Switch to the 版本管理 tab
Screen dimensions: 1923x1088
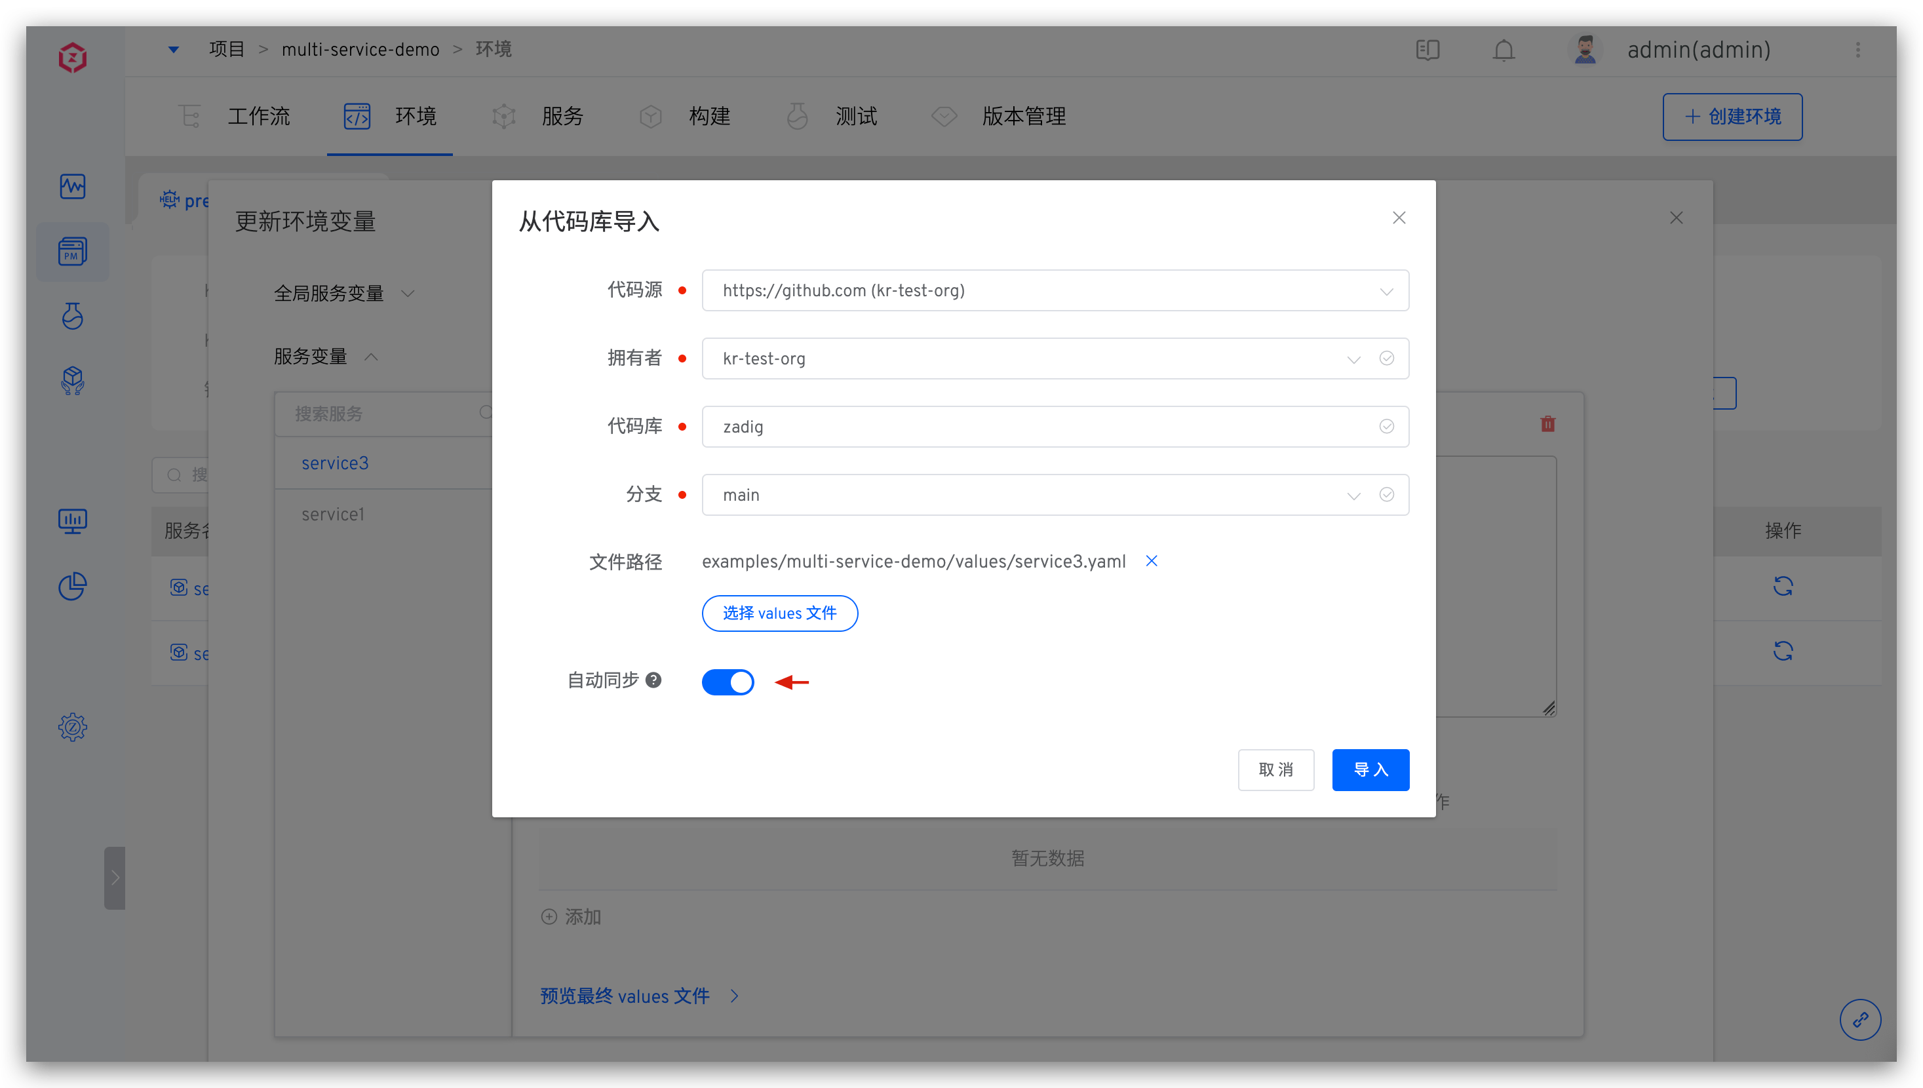[1024, 117]
